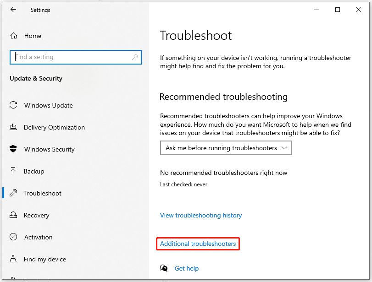This screenshot has height=282, width=372.
Task: Expand the recommended troubleshooting combo box arrow
Action: 285,148
